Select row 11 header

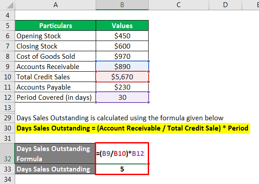point(8,87)
